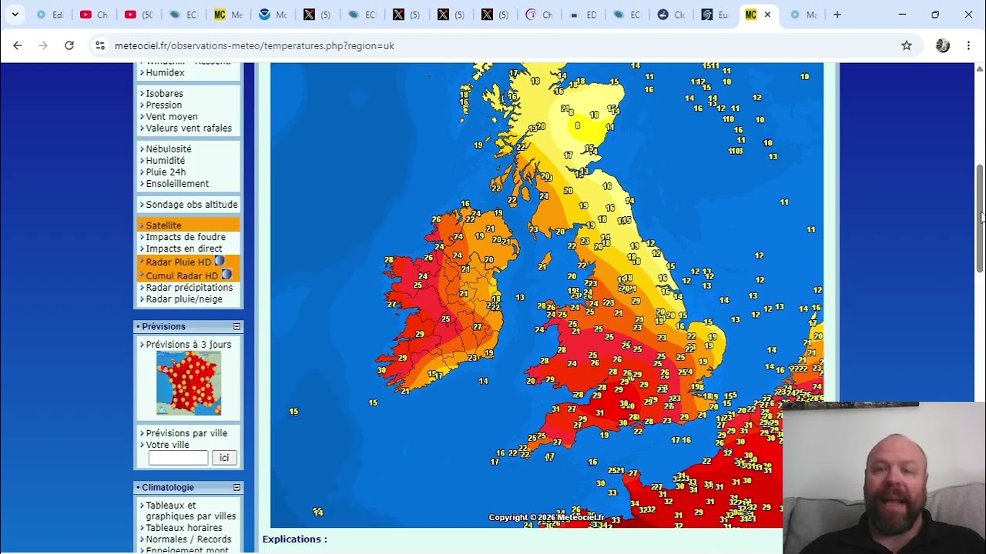
Task: Collapse the Climatologie panel
Action: point(236,487)
